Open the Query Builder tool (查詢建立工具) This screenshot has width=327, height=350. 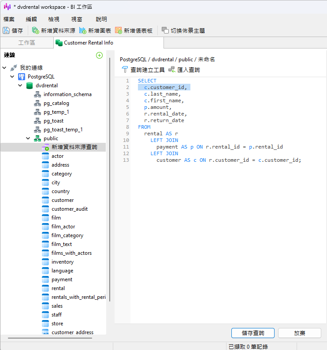coord(125,70)
